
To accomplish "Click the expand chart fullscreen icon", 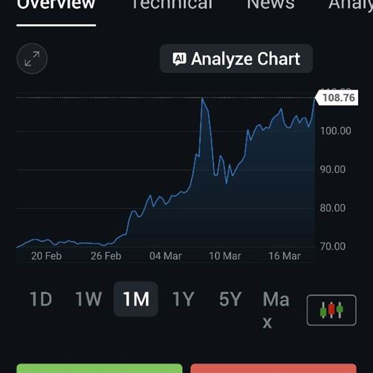I will pos(32,59).
